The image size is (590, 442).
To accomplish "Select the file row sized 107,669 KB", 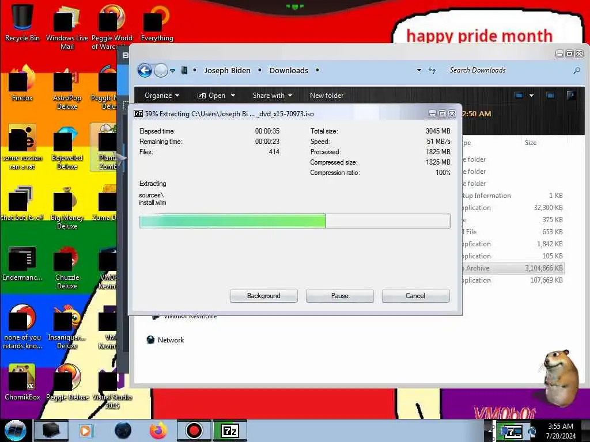I will pos(513,280).
